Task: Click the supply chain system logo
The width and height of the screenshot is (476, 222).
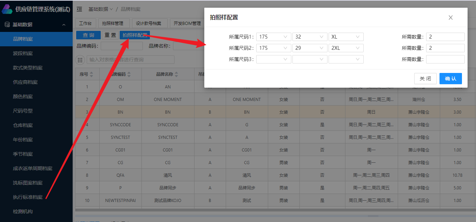Action: [x=7, y=9]
